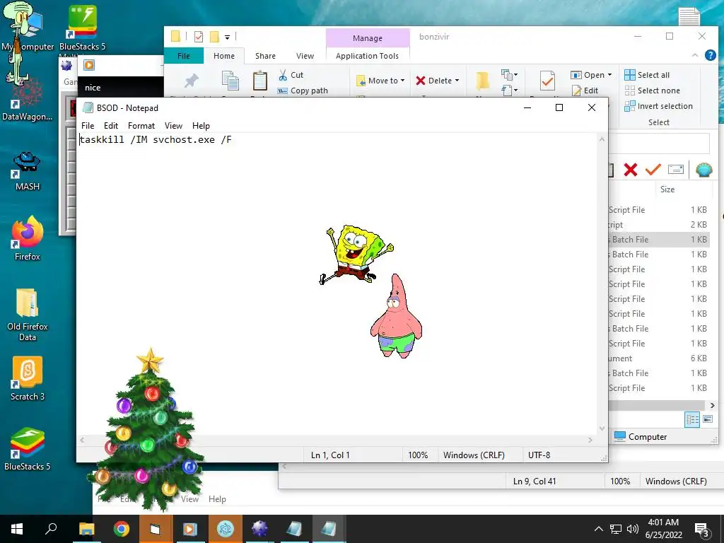Open the Windows Start menu
Viewport: 724px width, 543px height.
(x=17, y=529)
